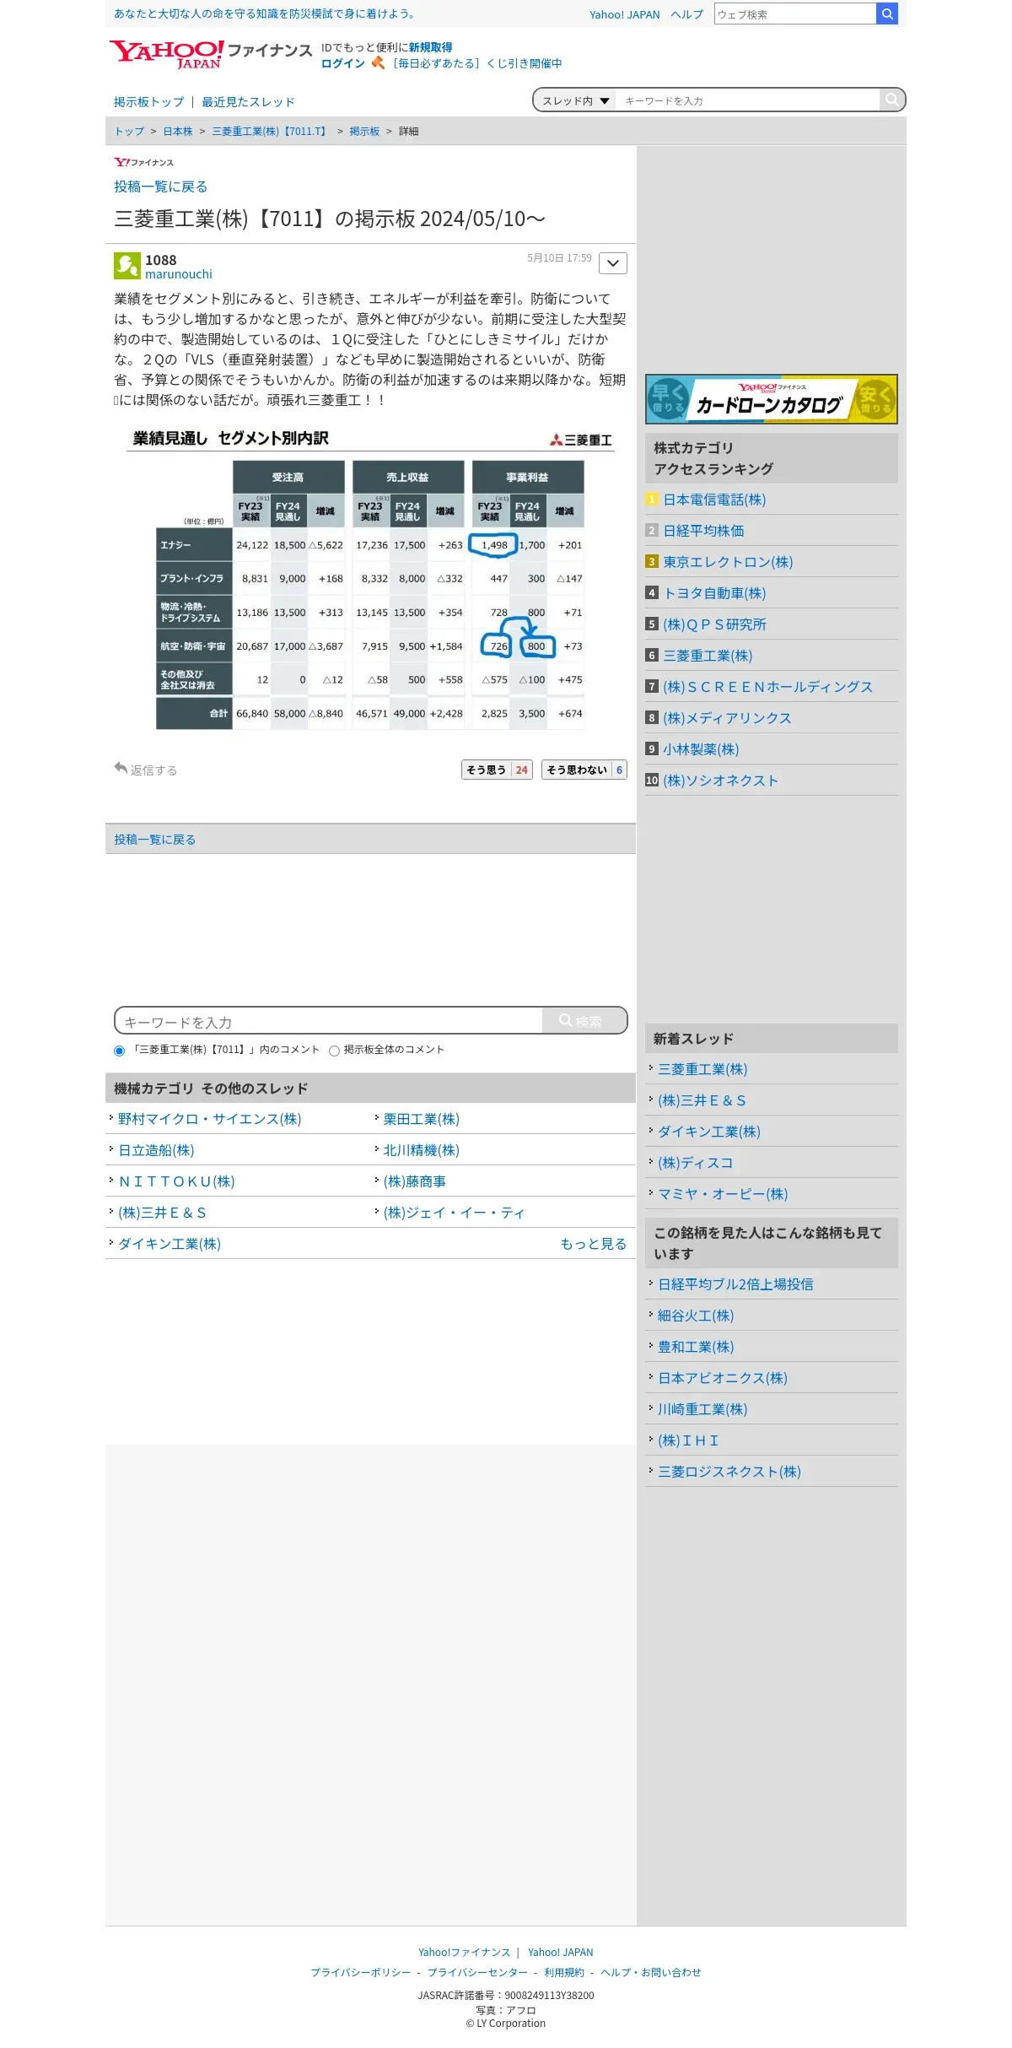
Task: Open 日本電信電話(株) ranking link
Action: [x=714, y=500]
